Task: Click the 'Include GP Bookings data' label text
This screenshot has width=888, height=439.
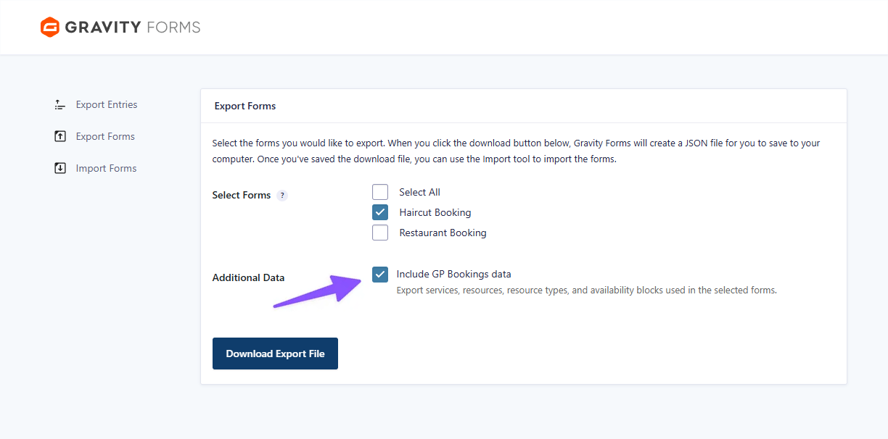Action: pos(453,275)
